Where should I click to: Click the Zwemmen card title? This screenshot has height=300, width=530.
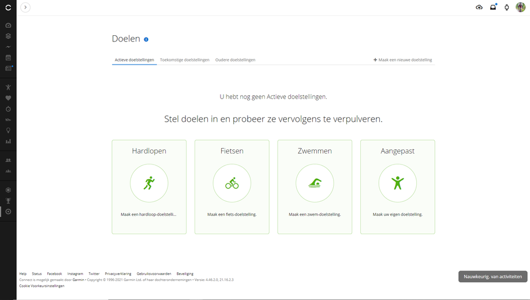click(315, 151)
